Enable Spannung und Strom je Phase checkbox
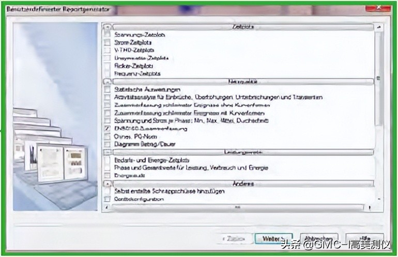398x257 pixels. (x=108, y=121)
